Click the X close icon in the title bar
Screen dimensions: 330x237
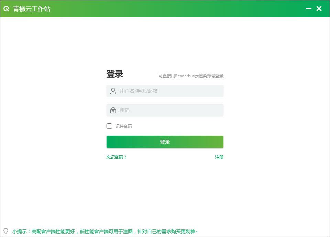(x=319, y=9)
